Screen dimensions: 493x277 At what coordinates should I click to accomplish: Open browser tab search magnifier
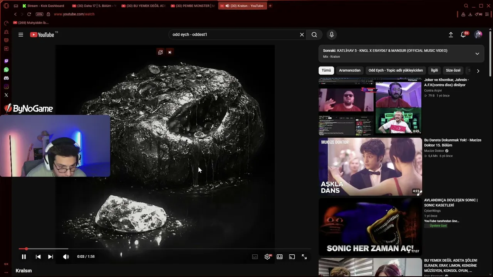[x=466, y=6]
